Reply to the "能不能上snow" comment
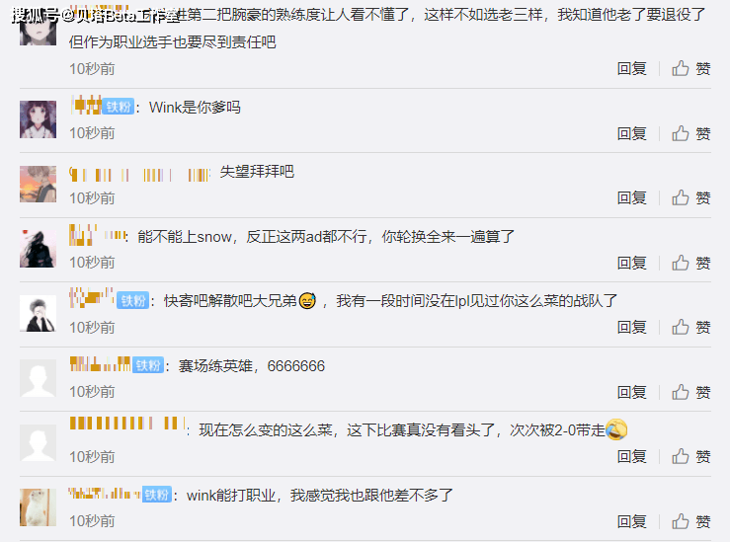Viewport: 730px width, 542px height. coord(632,263)
